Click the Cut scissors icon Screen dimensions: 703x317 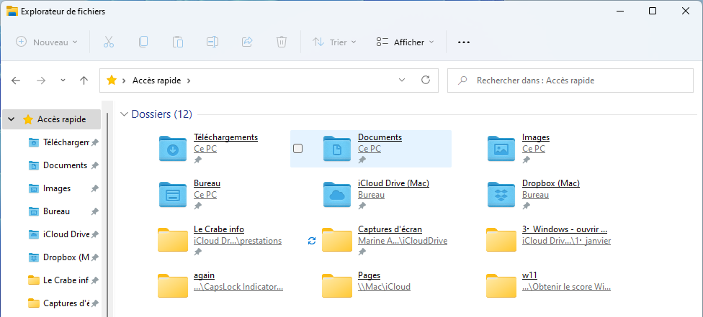pos(109,42)
